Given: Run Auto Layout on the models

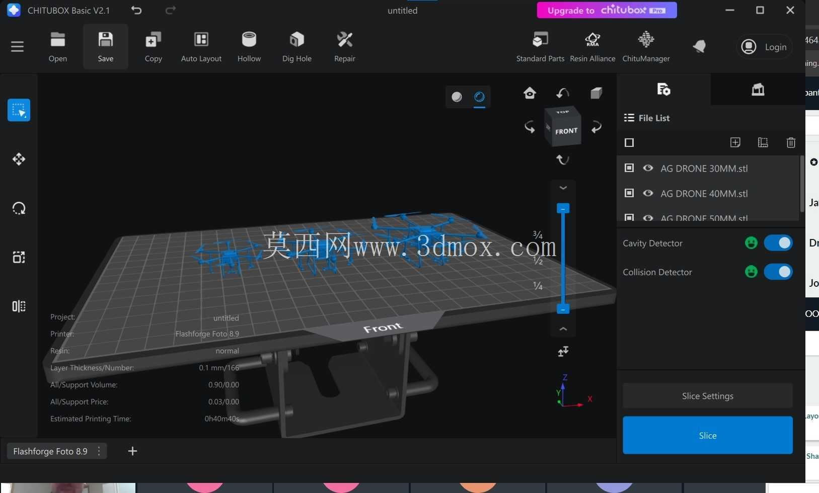Looking at the screenshot, I should (x=201, y=47).
